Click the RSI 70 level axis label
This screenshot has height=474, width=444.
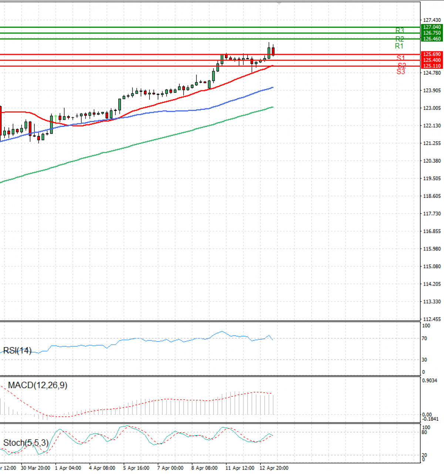coord(424,339)
